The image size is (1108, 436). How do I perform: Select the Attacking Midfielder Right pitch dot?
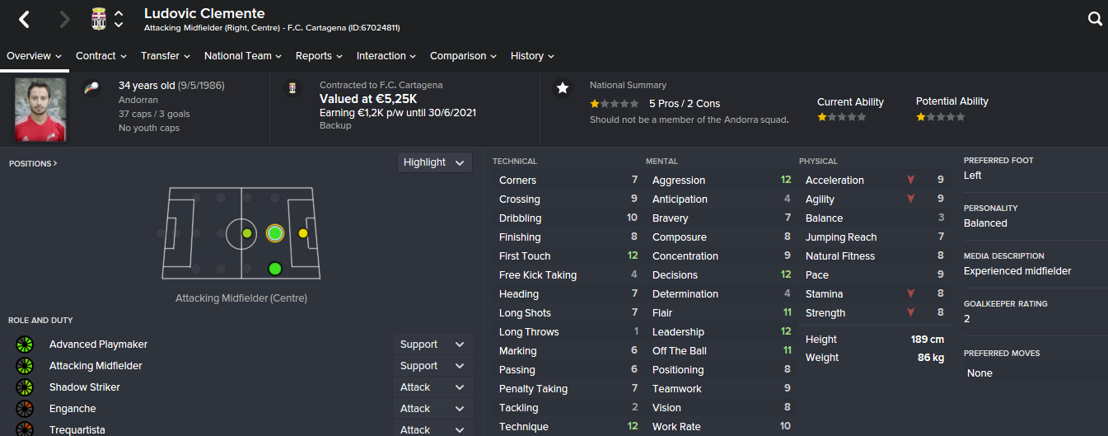point(275,269)
